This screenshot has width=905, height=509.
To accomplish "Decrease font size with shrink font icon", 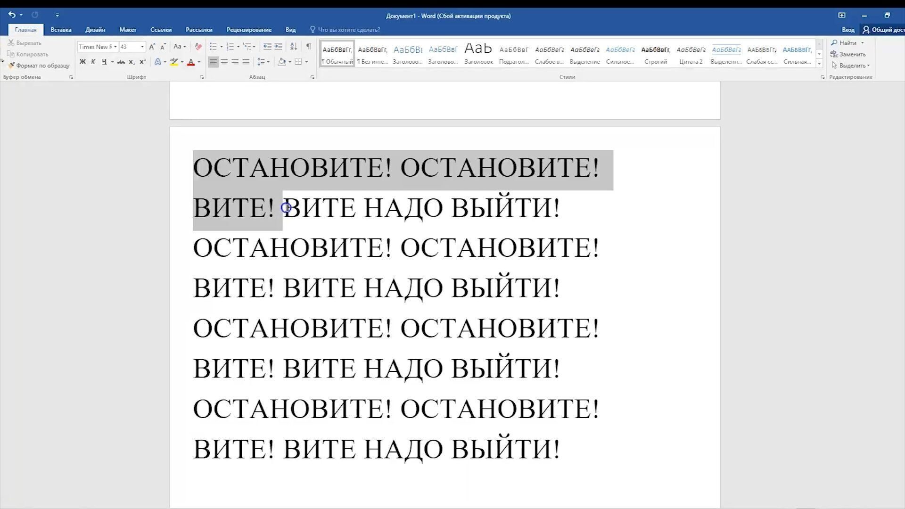I will [163, 47].
